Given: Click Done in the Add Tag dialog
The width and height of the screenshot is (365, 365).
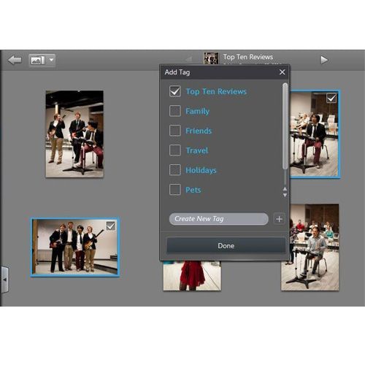Looking at the screenshot, I should pos(226,245).
